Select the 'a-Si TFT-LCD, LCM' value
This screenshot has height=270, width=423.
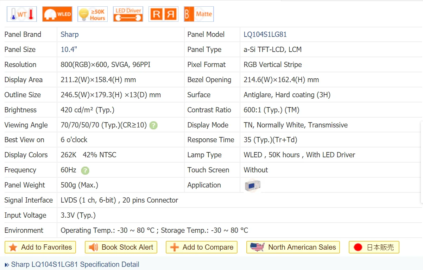point(273,50)
